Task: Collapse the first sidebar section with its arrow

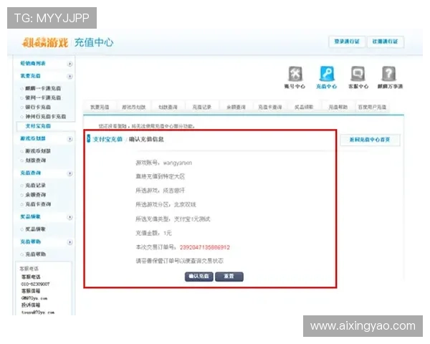Action: (70, 64)
